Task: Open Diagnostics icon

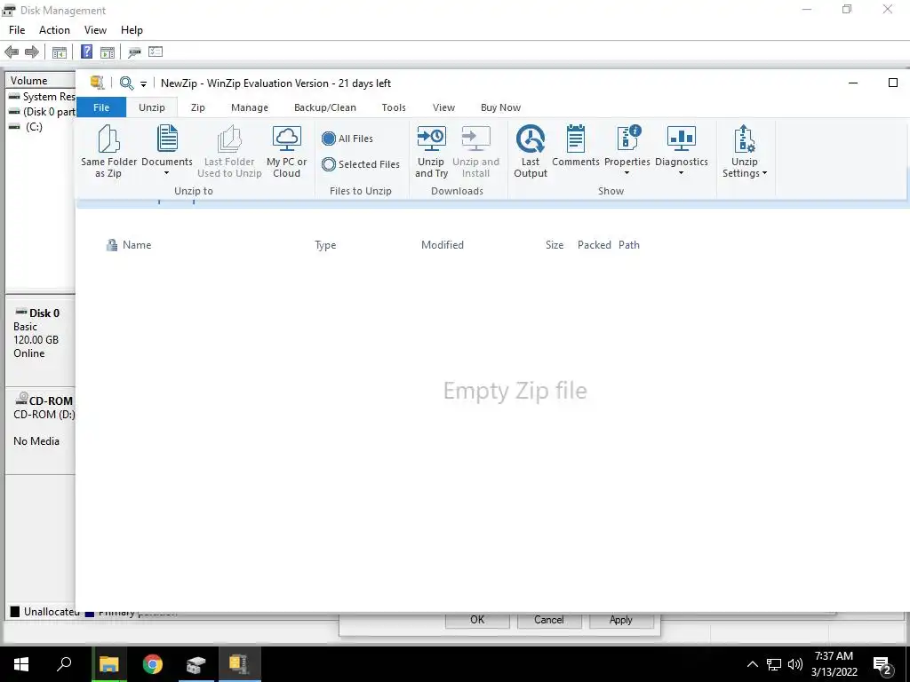Action: point(682,139)
